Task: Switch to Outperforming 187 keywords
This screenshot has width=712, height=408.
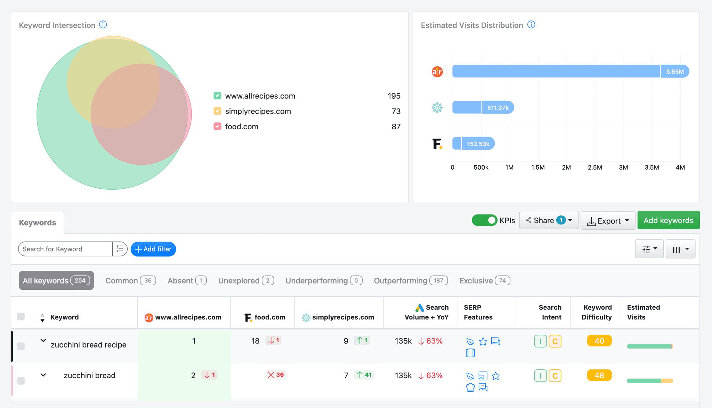Action: (411, 280)
